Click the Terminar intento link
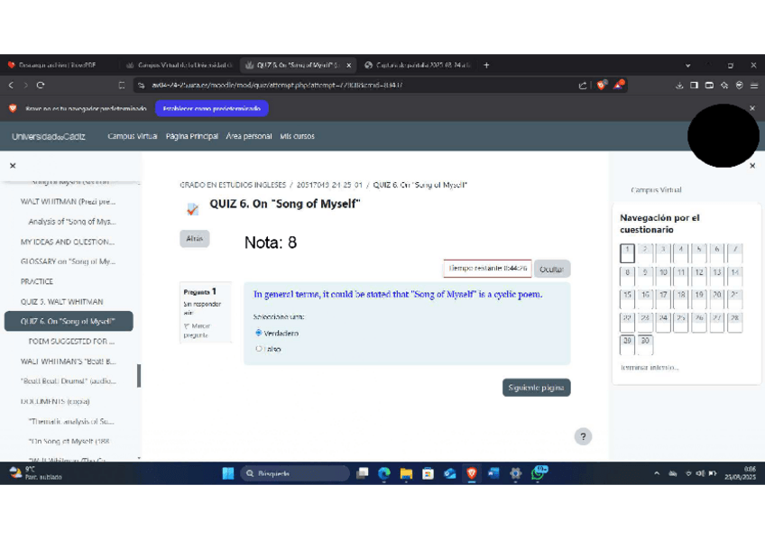This screenshot has width=765, height=540. click(650, 368)
